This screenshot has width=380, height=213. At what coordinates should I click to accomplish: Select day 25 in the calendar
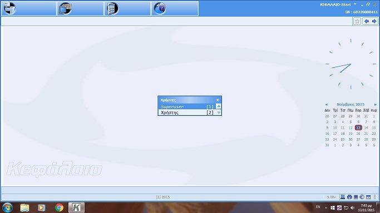click(343, 139)
